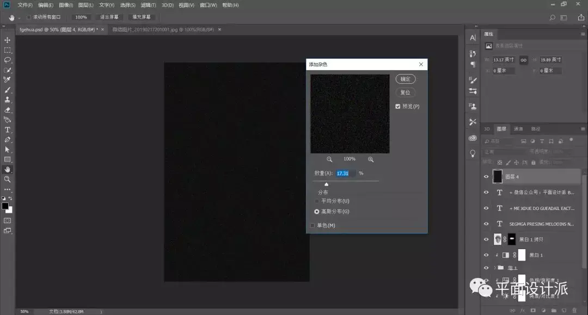Select the Pen tool
The image size is (588, 315).
pos(7,140)
